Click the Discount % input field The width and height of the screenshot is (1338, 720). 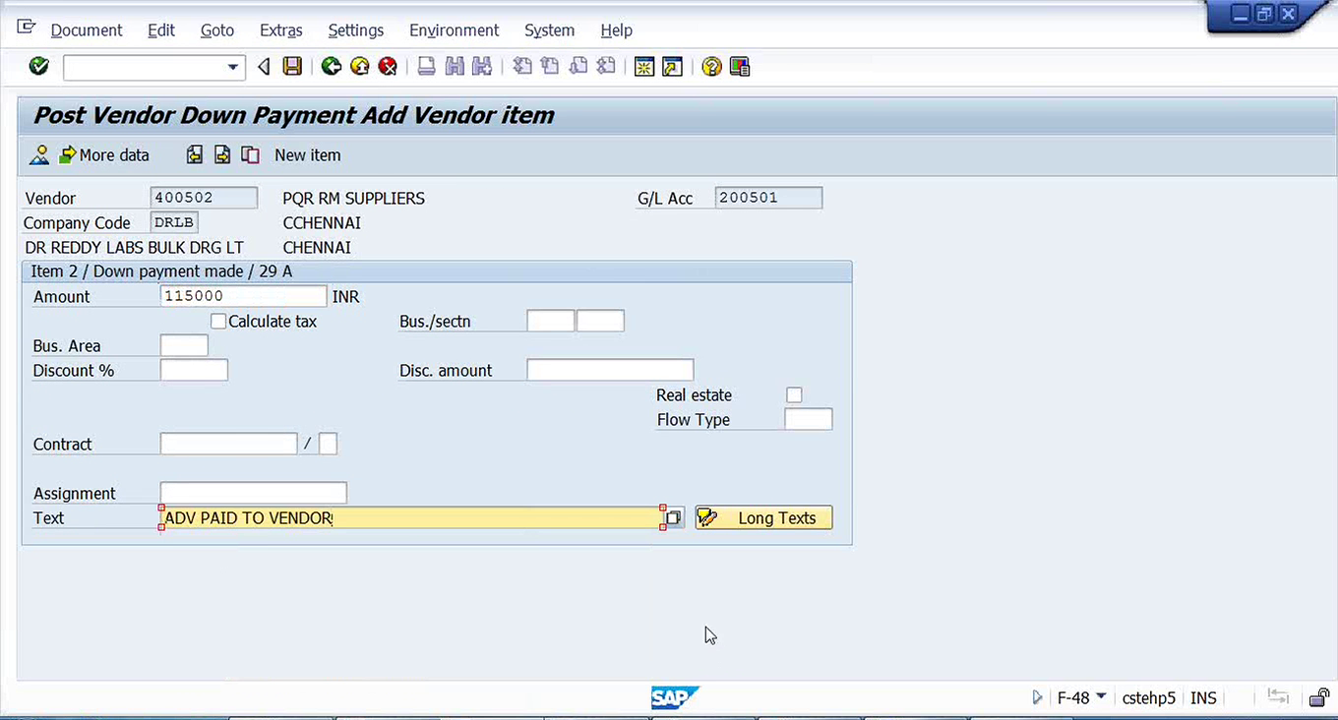[x=194, y=370]
